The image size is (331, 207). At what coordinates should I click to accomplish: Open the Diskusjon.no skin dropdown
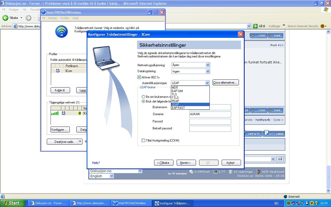(x=140, y=171)
